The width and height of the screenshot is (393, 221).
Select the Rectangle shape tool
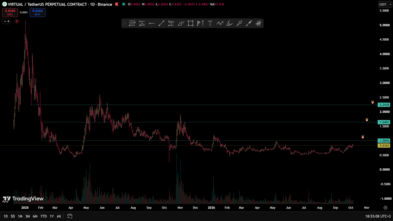[191, 23]
